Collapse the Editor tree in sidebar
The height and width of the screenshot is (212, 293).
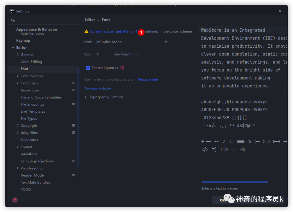click(x=13, y=47)
